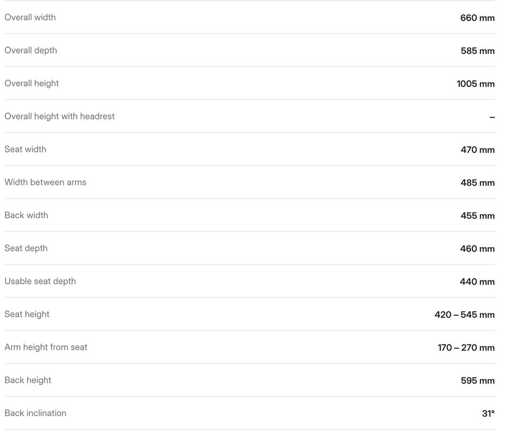Select the 1005 mm value
The height and width of the screenshot is (430, 505).
click(x=476, y=84)
